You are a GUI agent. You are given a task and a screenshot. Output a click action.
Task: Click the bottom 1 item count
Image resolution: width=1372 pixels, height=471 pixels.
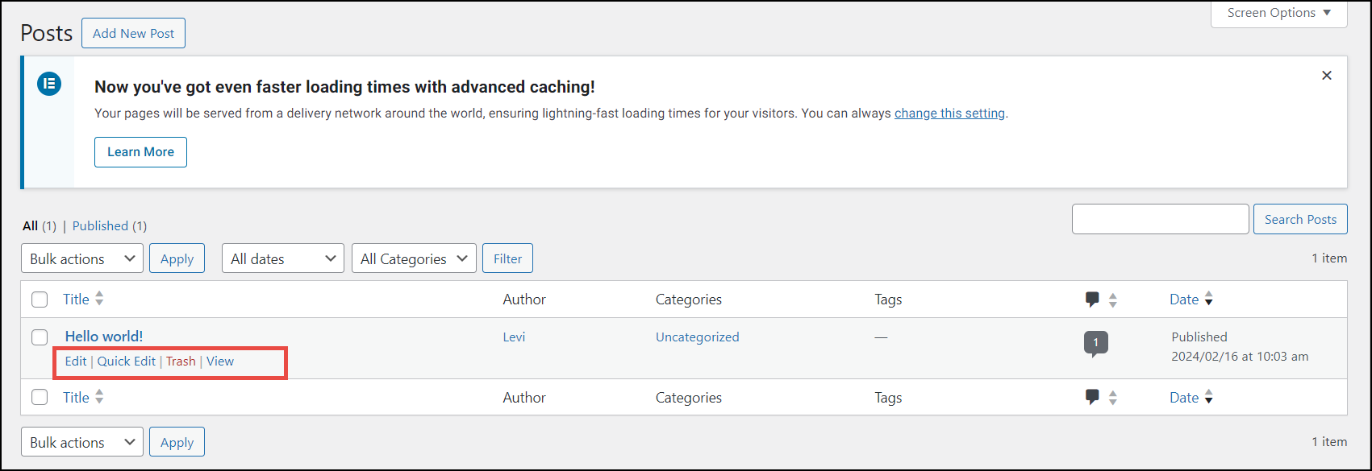tap(1329, 442)
